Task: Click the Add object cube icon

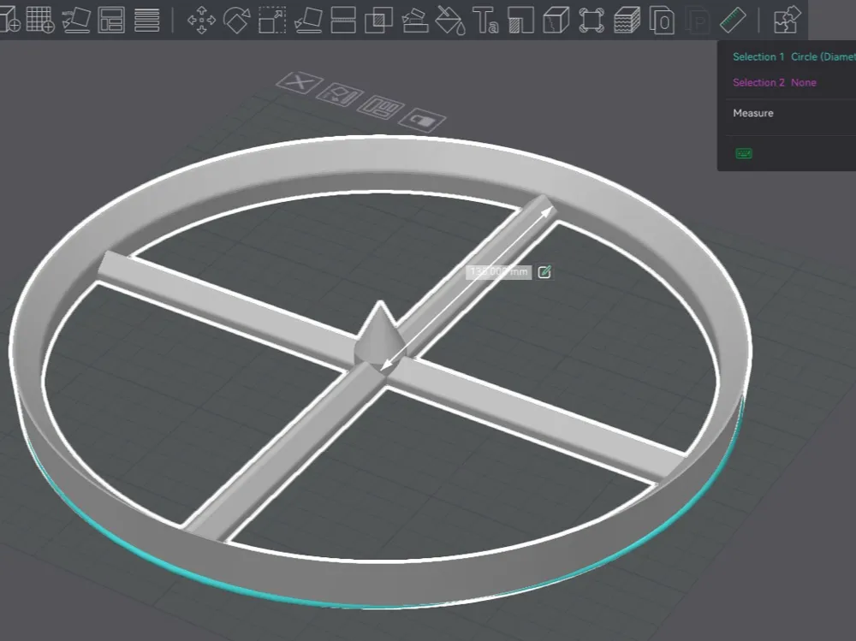Action: (x=9, y=20)
